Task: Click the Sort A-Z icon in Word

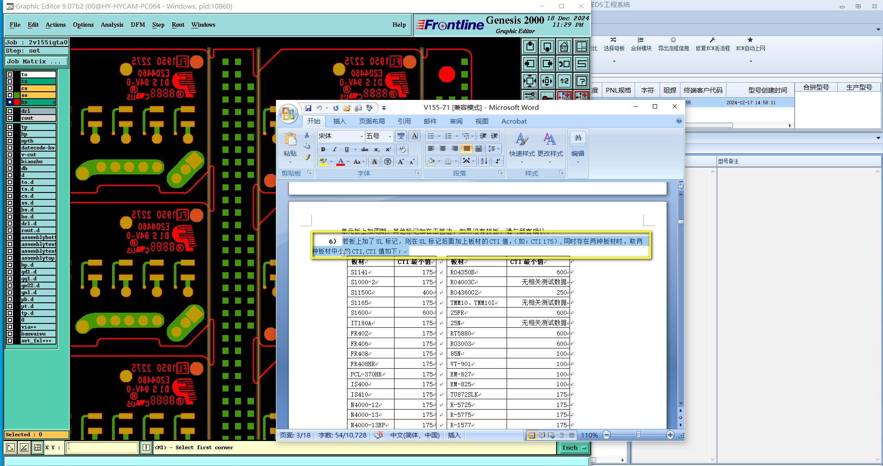Action: [x=484, y=161]
